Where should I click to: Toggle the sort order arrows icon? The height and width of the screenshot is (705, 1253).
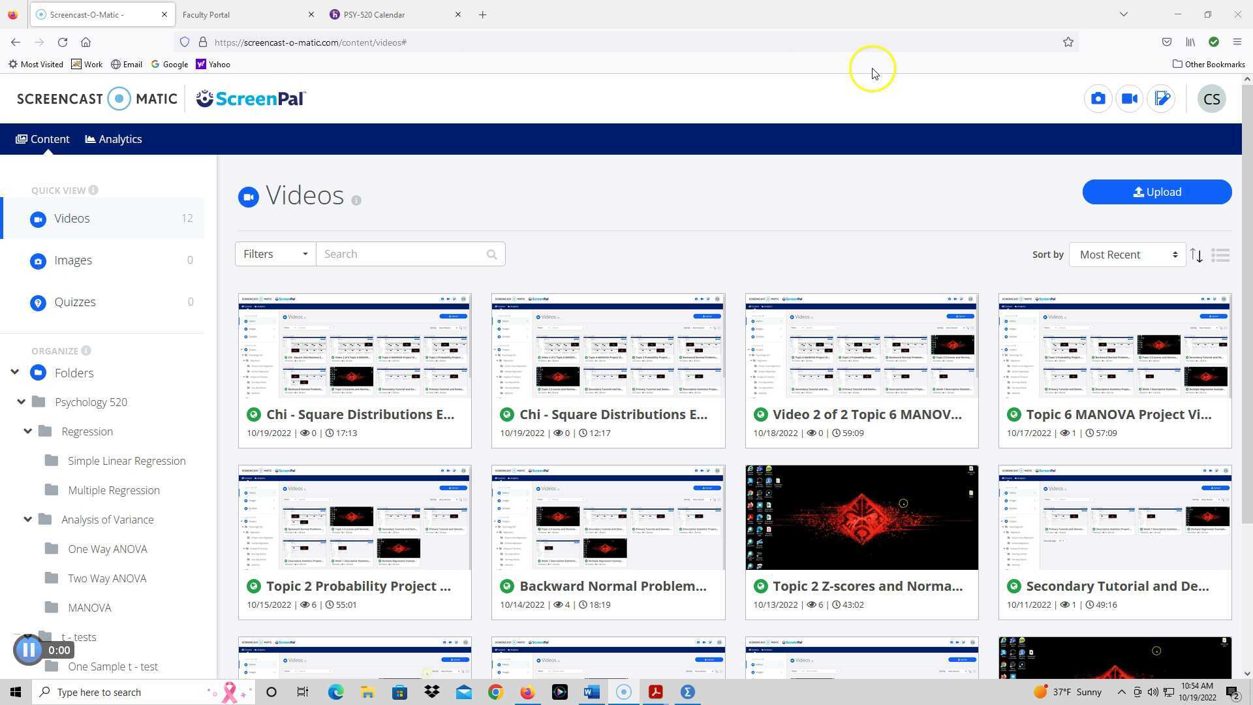click(1196, 255)
